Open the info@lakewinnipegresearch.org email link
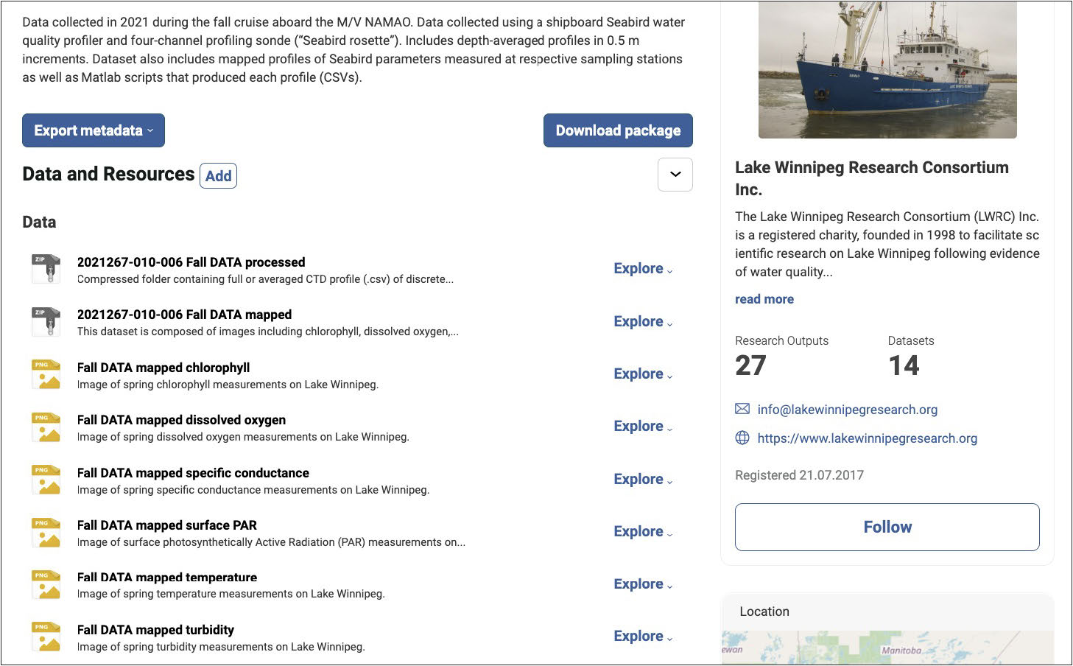The width and height of the screenshot is (1073, 666). [x=847, y=410]
